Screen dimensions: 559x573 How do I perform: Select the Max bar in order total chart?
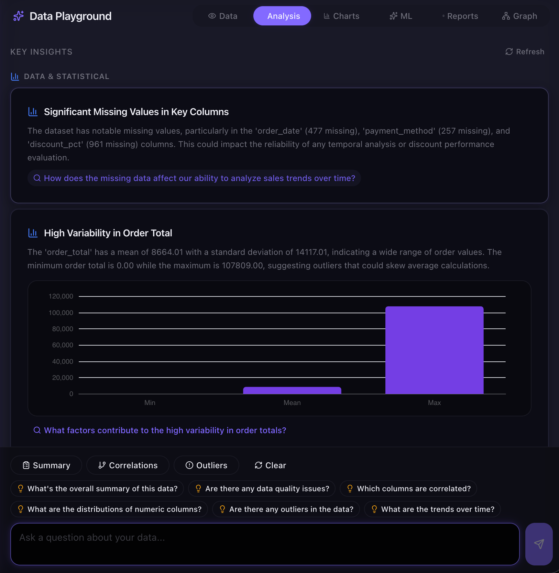click(434, 350)
